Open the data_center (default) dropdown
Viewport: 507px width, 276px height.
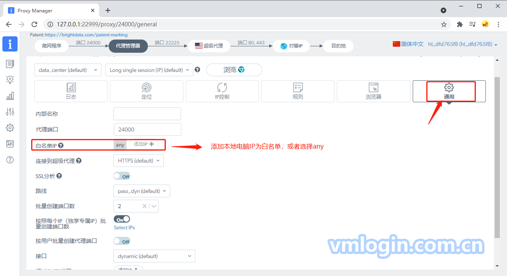click(x=68, y=70)
